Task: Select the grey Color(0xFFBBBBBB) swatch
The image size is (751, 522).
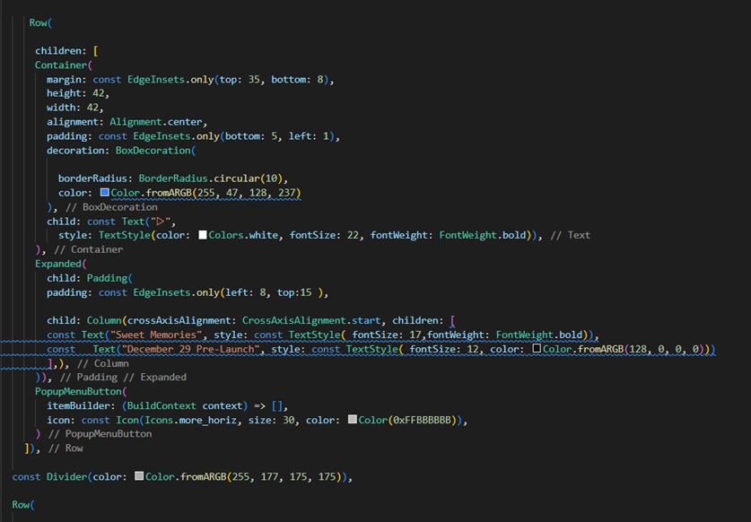Action: (x=351, y=419)
